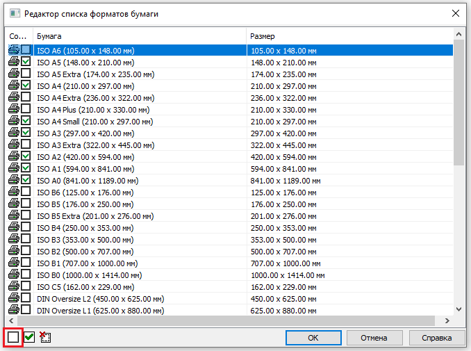Click the printer icon beside ISO C5
Image resolution: width=471 pixels, height=351 pixels.
14,286
